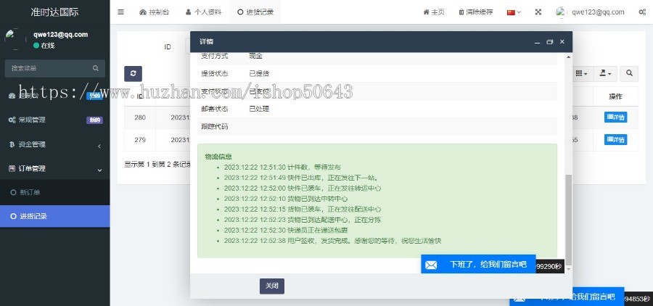Click table cell ID 280
The width and height of the screenshot is (653, 306).
140,117
